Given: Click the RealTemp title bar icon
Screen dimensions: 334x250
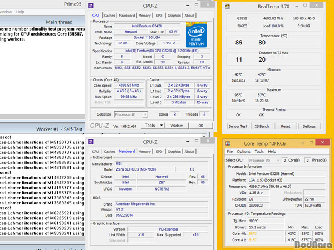Looking at the screenshot, I should [228, 6].
